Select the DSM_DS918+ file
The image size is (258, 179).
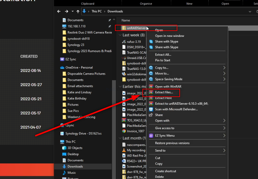(134, 47)
